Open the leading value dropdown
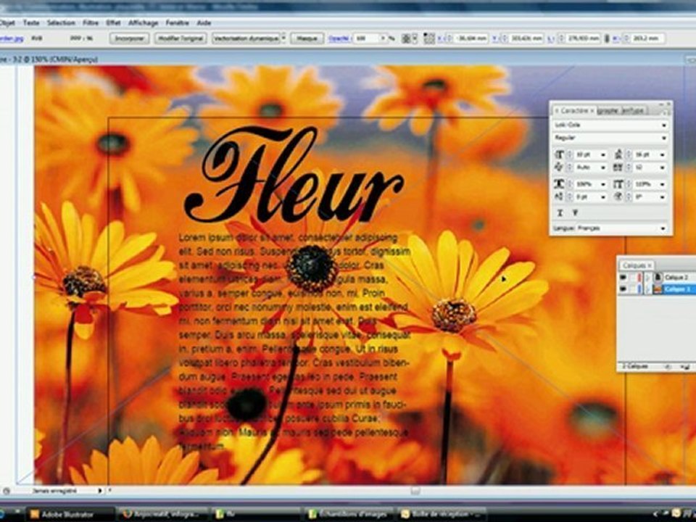This screenshot has height=522, width=696. pos(662,155)
